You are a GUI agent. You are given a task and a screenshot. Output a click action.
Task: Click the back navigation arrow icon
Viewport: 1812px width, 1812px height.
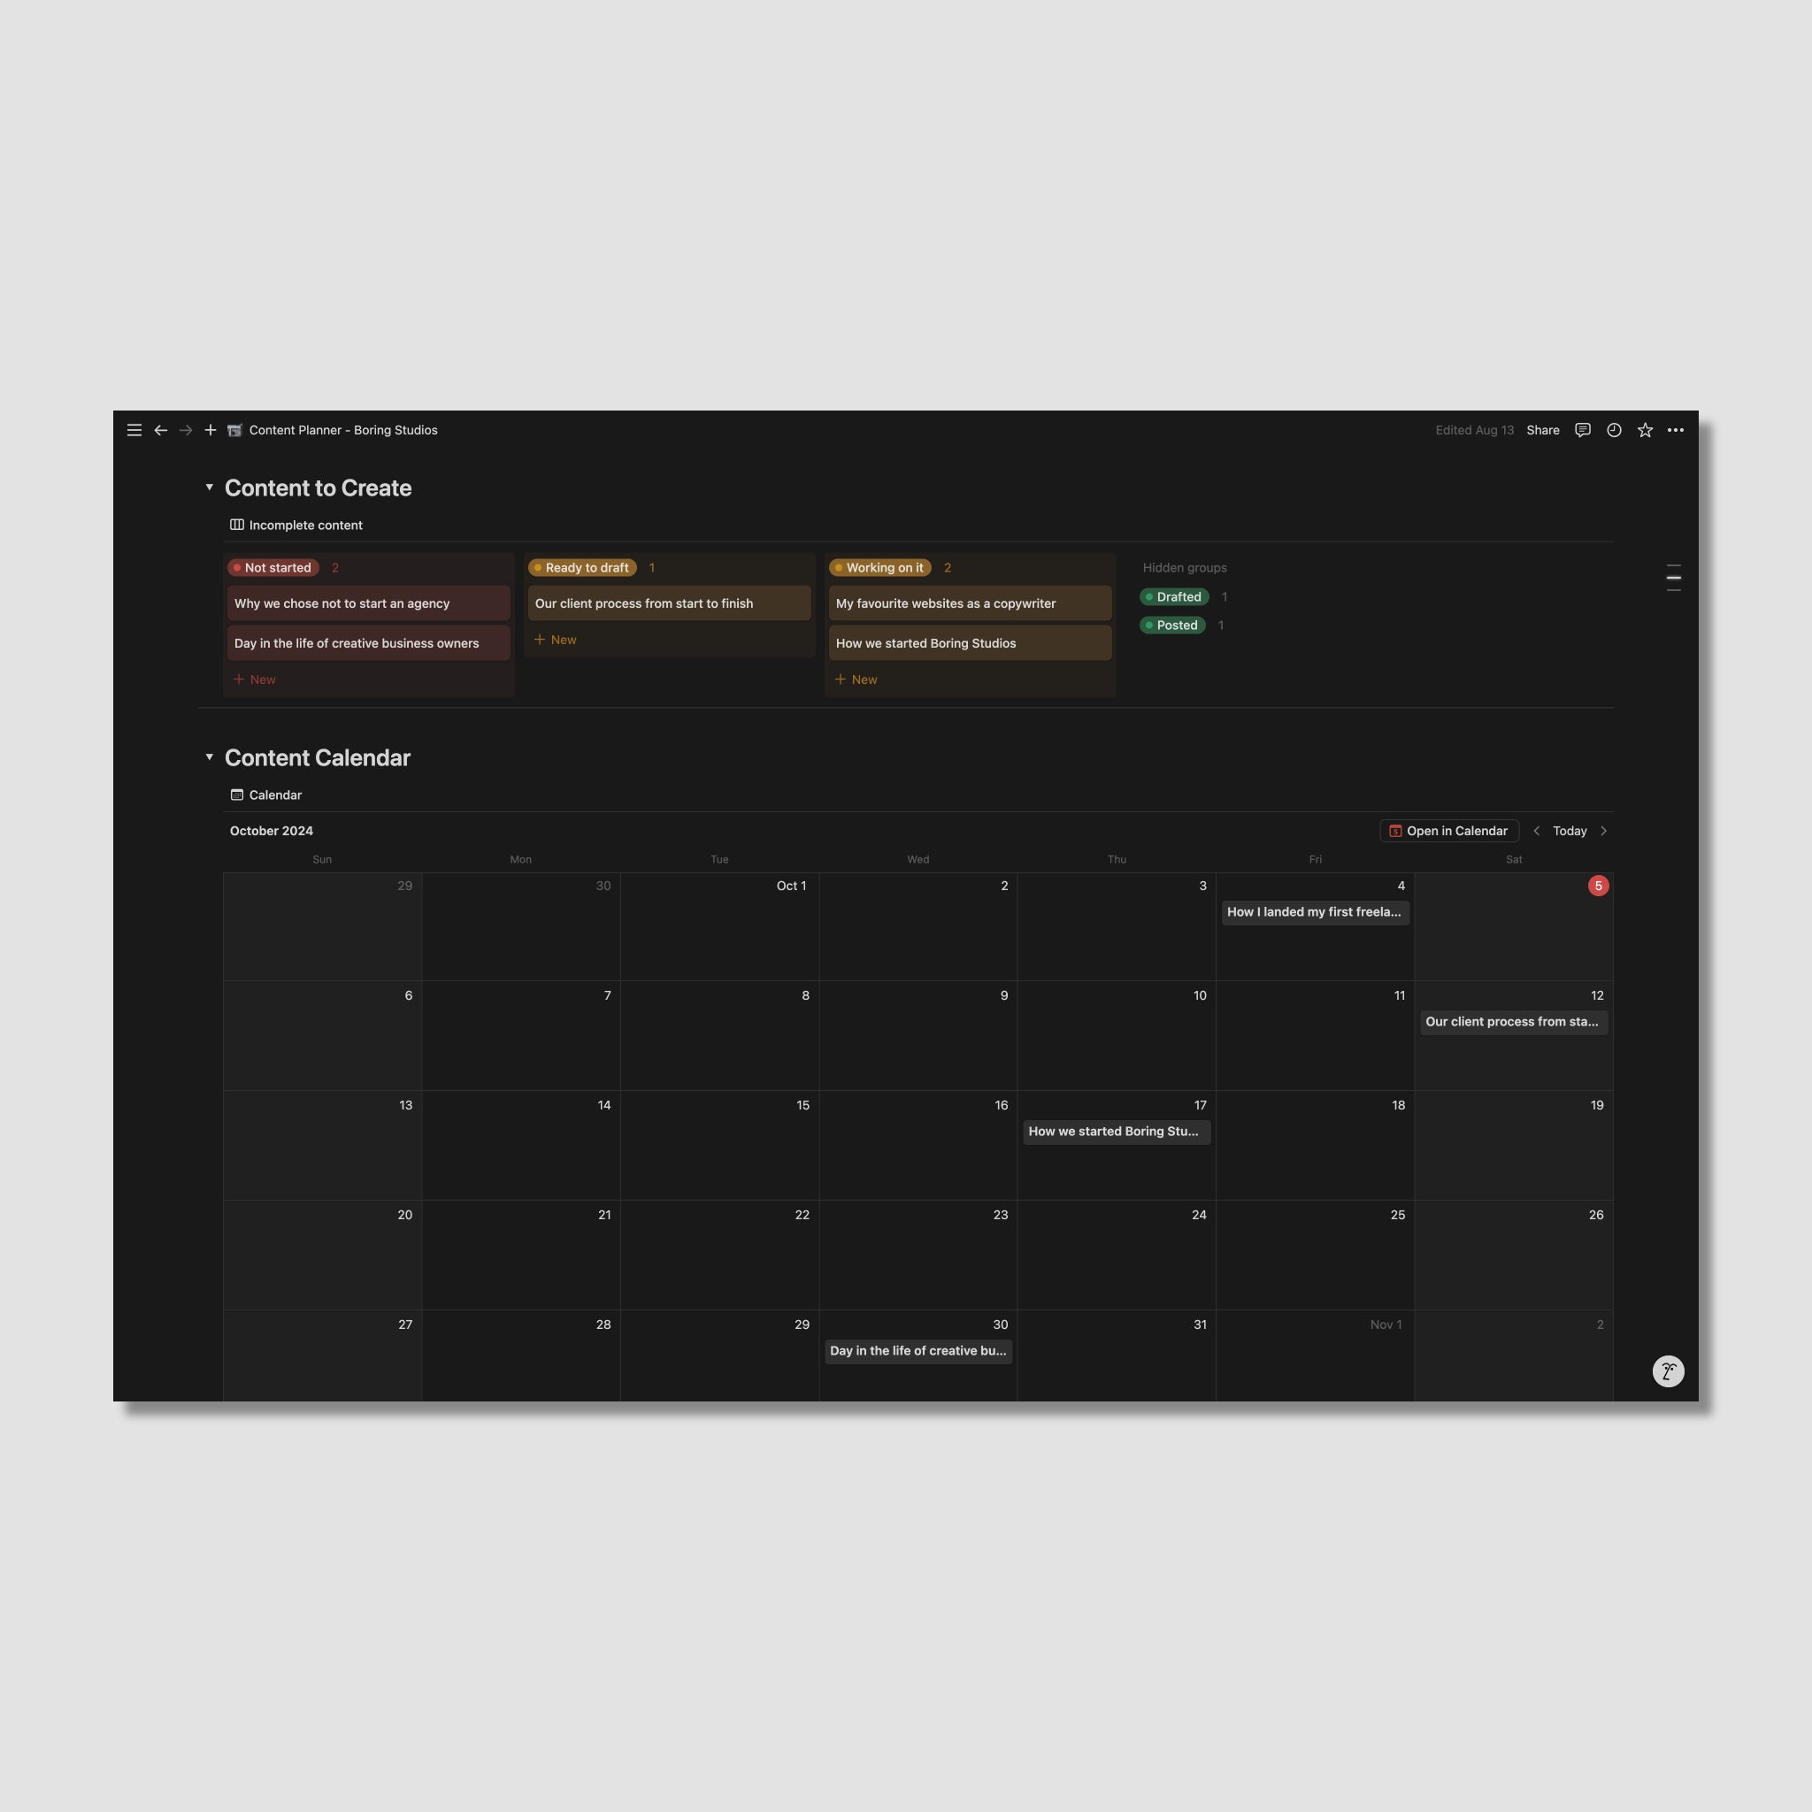pyautogui.click(x=159, y=430)
